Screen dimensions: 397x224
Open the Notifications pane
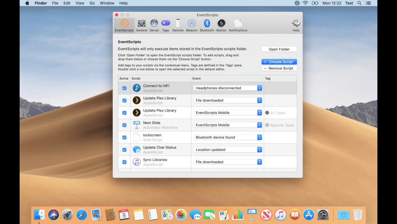238,25
